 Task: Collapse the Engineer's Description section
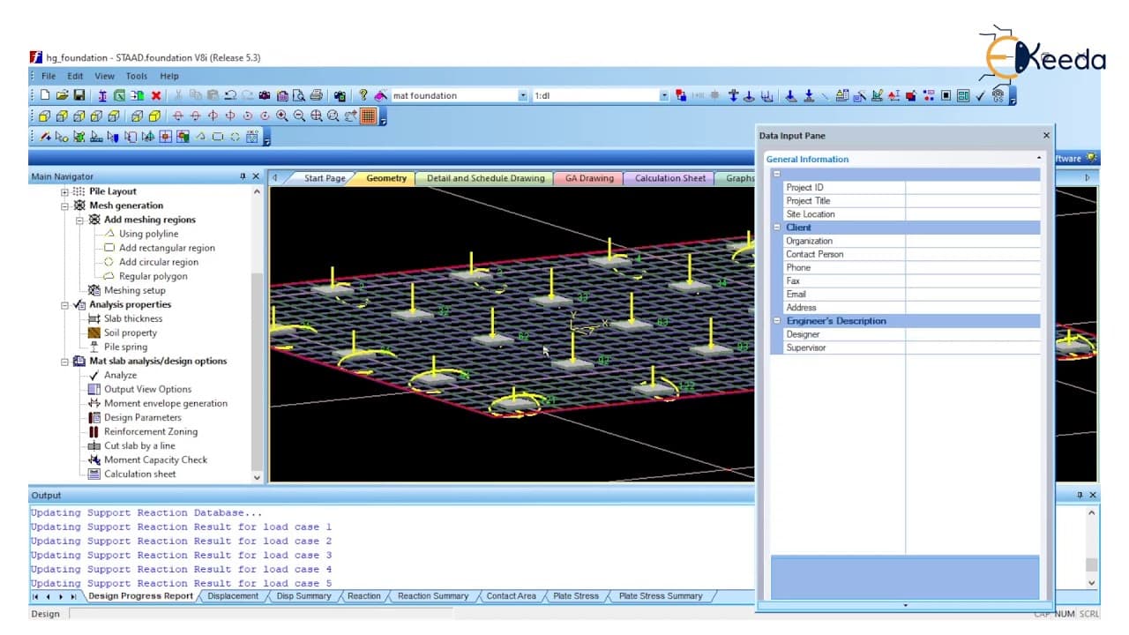click(777, 321)
